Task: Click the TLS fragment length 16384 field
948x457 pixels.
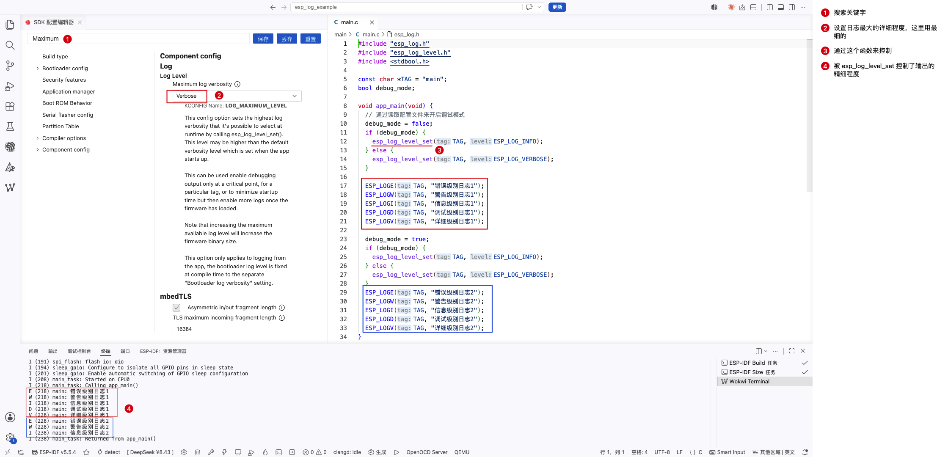Action: click(x=230, y=329)
